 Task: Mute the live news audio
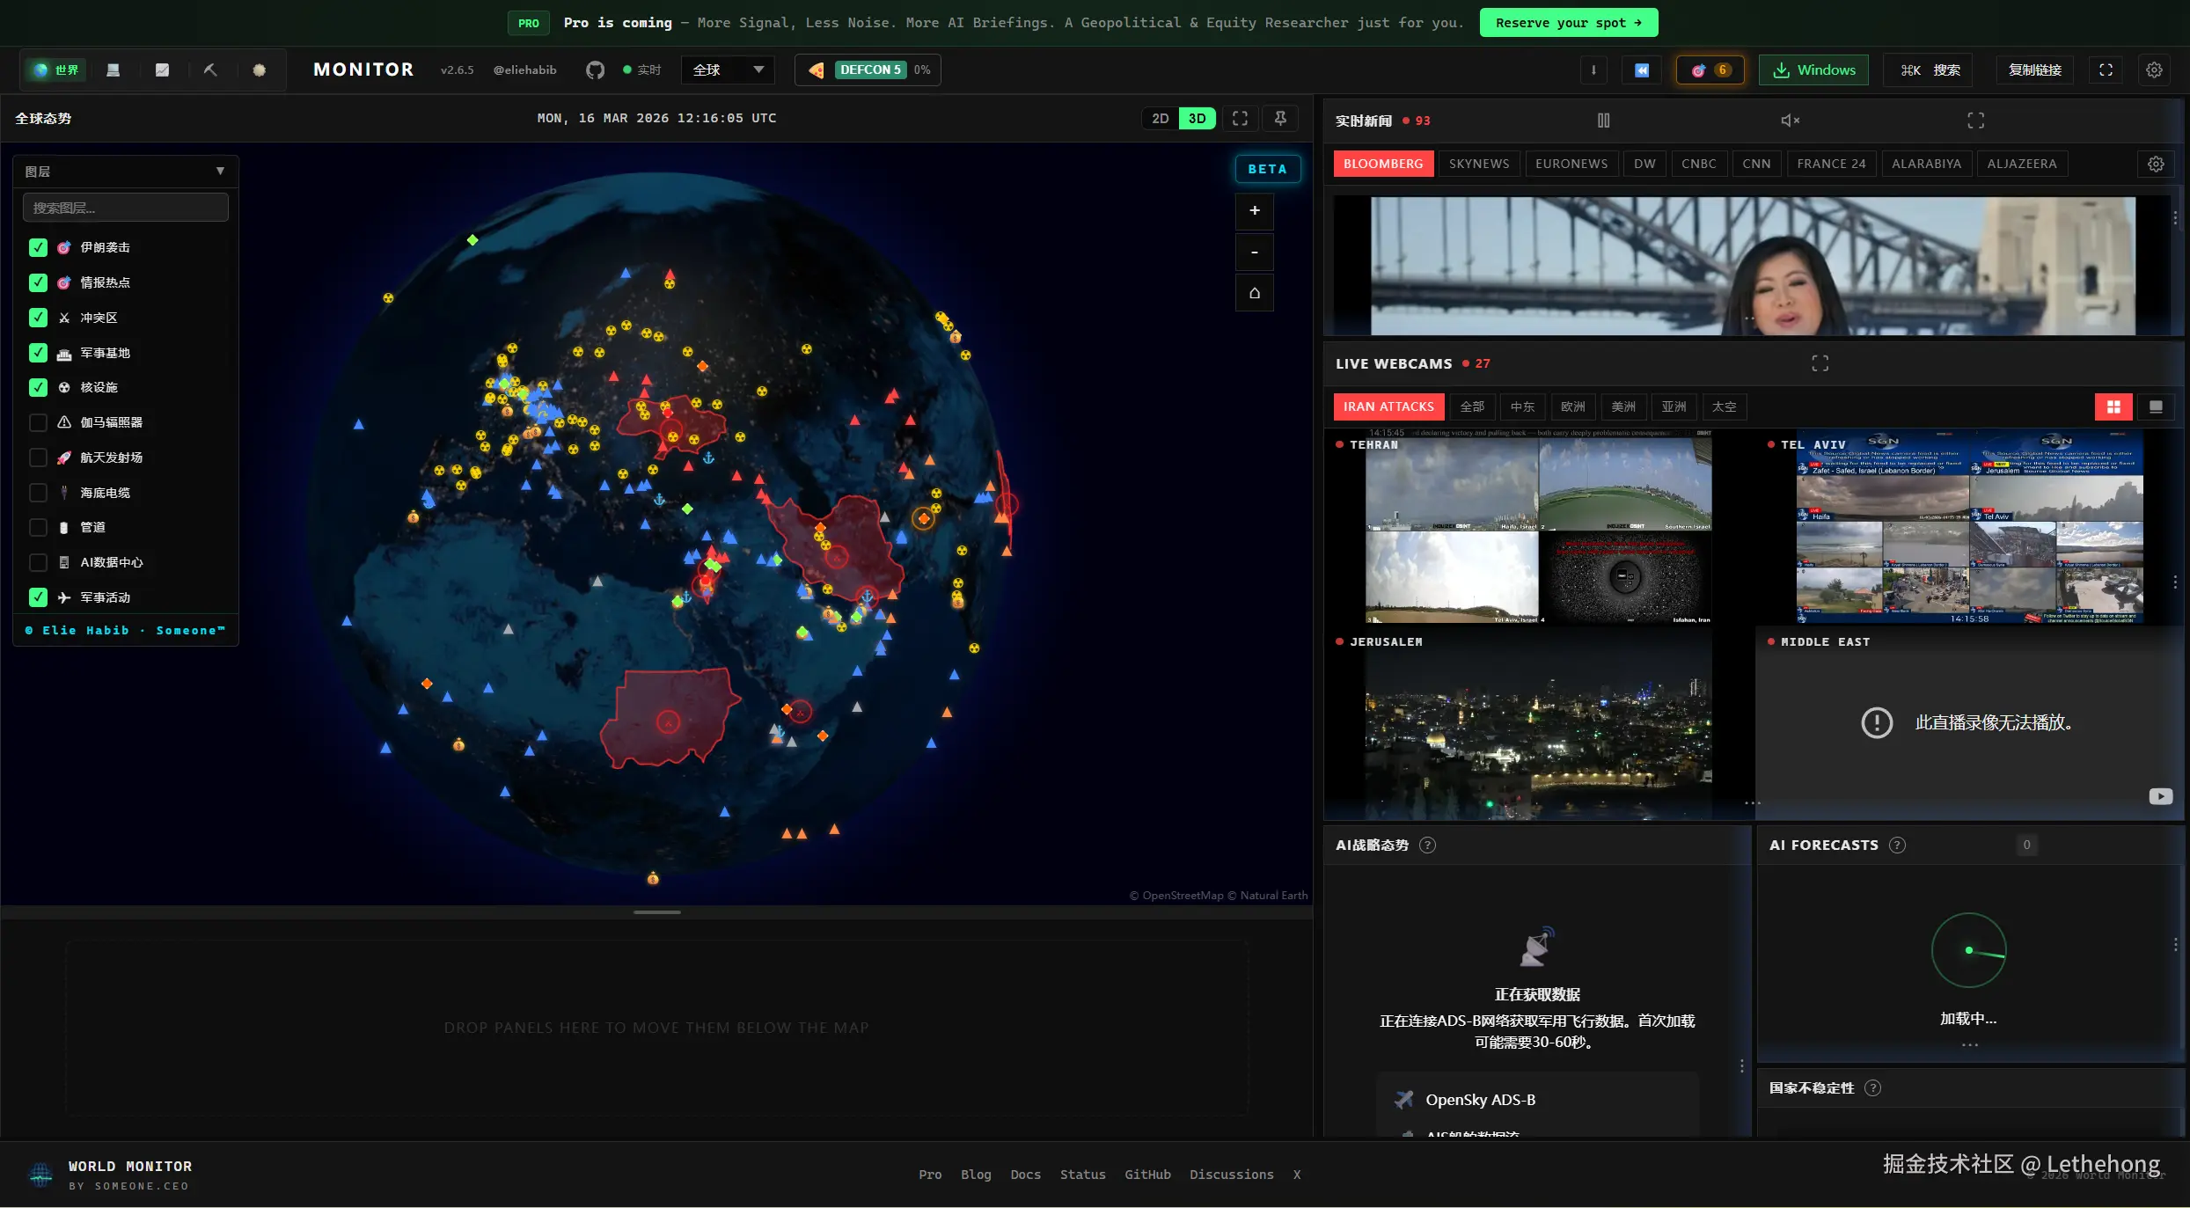1790,121
